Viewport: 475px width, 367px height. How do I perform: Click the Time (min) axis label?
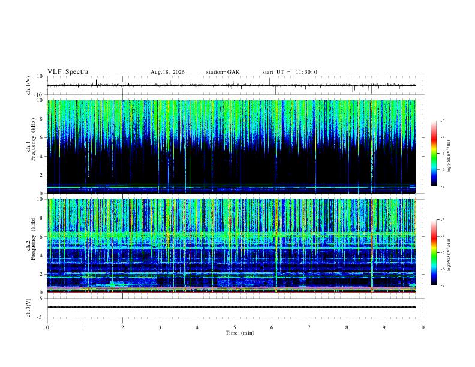[x=240, y=333]
